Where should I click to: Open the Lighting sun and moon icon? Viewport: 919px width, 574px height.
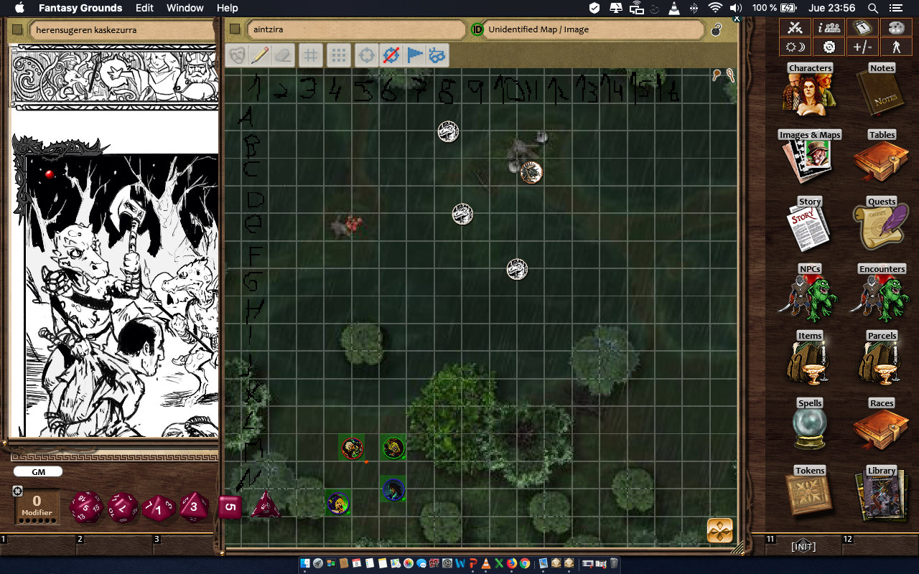[795, 47]
